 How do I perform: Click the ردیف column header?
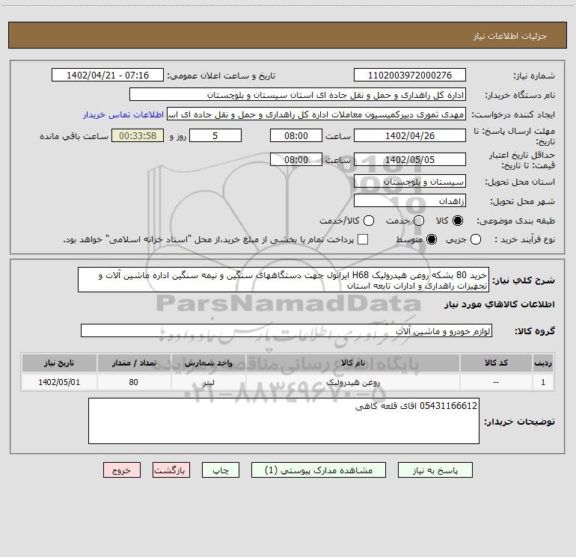pos(543,363)
